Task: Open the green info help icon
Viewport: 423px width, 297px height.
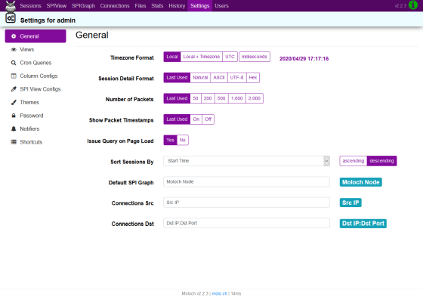Action: tap(413, 5)
